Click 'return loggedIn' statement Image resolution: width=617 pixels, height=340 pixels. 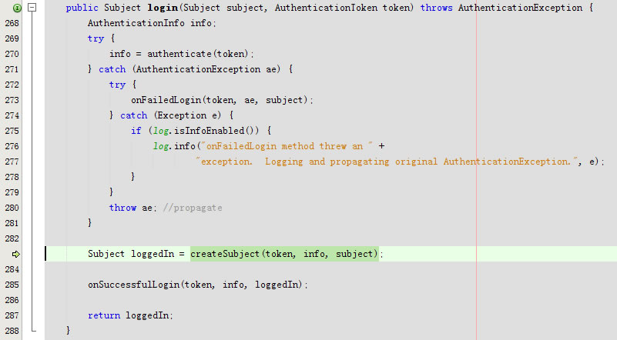point(130,315)
